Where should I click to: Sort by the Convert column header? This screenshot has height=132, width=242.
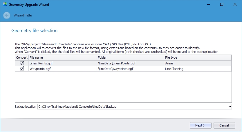[x=22, y=58]
